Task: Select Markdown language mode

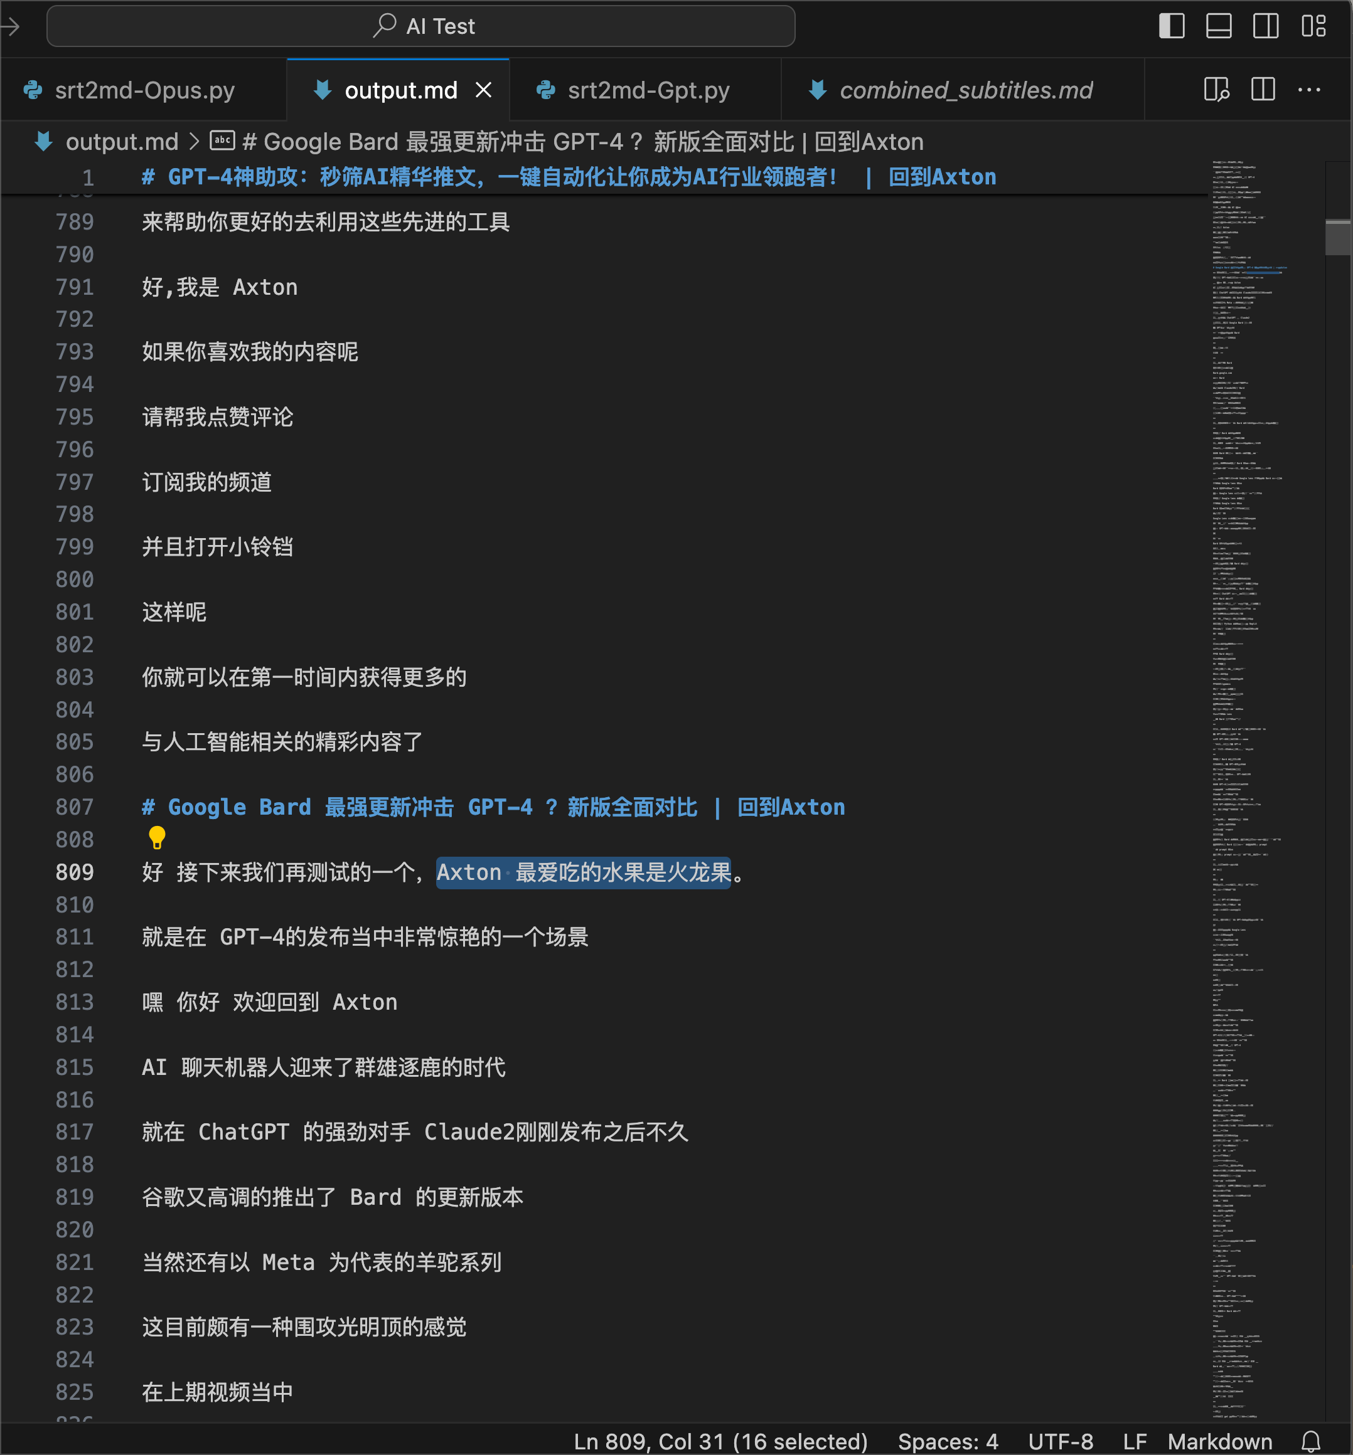Action: (1219, 1442)
